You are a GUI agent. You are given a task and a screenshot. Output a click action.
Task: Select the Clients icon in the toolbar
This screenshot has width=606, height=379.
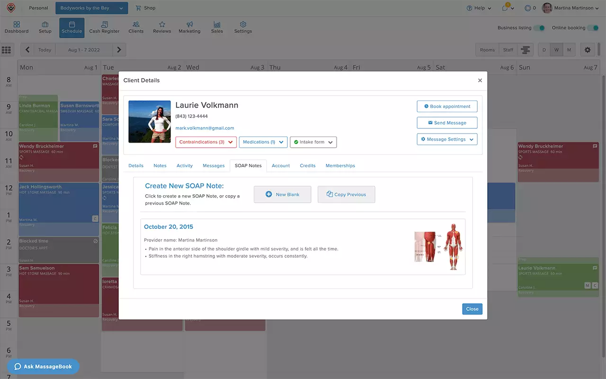(136, 27)
